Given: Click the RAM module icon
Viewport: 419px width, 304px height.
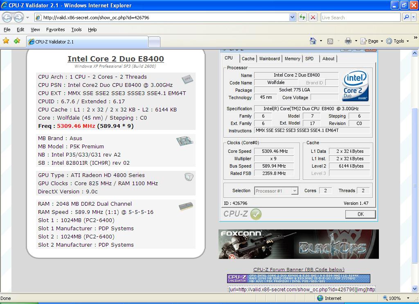Looking at the screenshot, I should click(186, 206).
